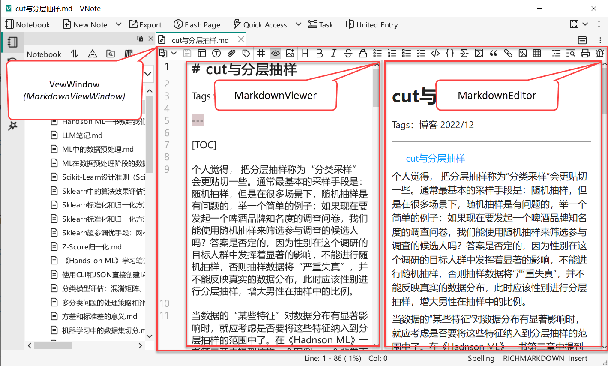
Task: Click New Note in the top toolbar
Action: click(85, 24)
